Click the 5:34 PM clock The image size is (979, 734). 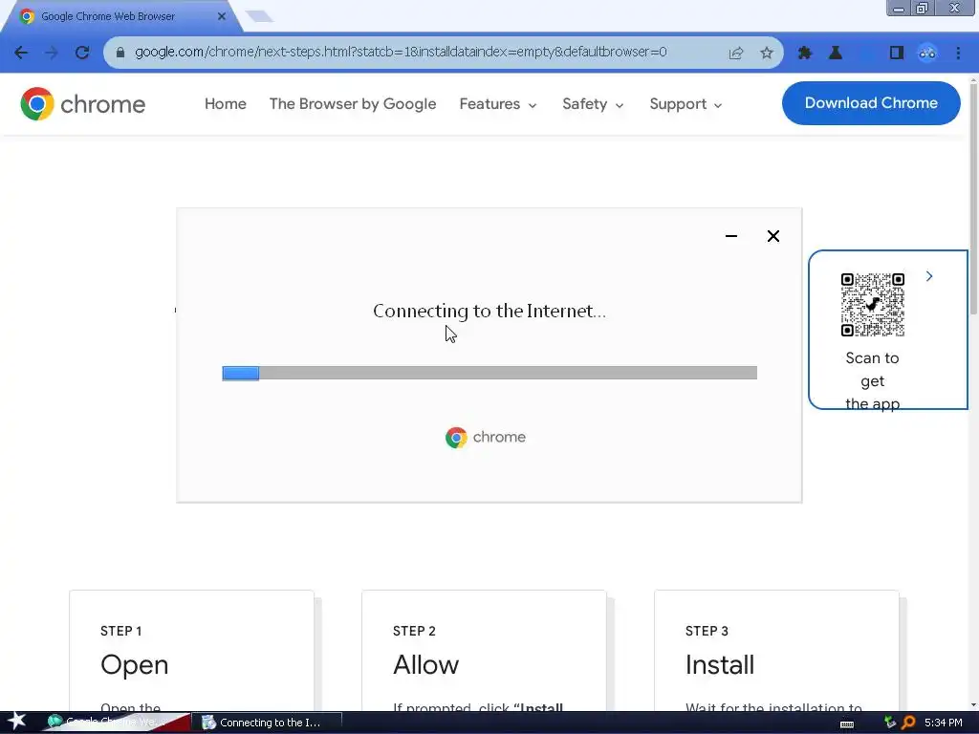944,723
